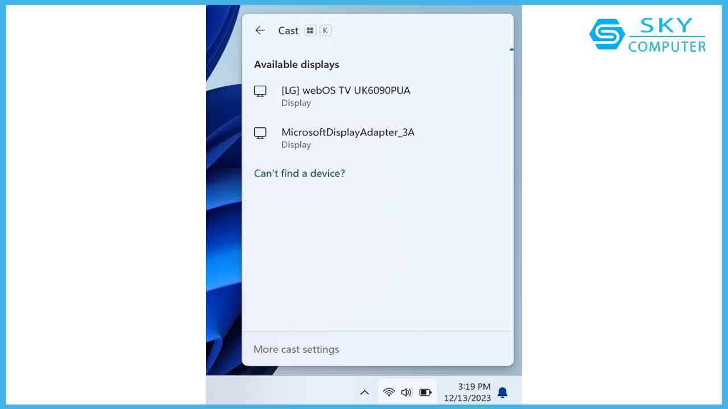Open the Wi-Fi network icon in taskbar

(389, 392)
